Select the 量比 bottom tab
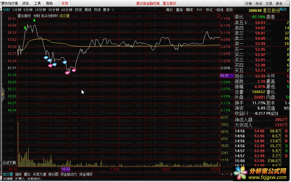The width and height of the screenshot is (291, 182). point(27,174)
